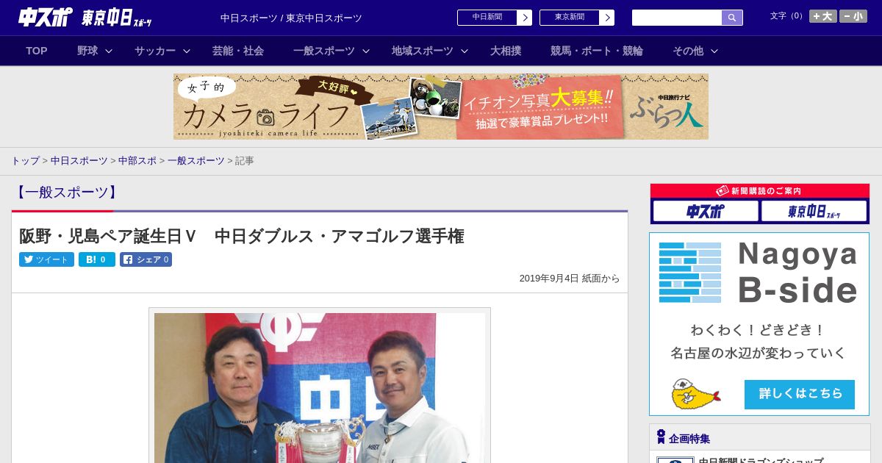
Task: Expand the 一般スポーツ dropdown chevron
Action: coord(366,51)
